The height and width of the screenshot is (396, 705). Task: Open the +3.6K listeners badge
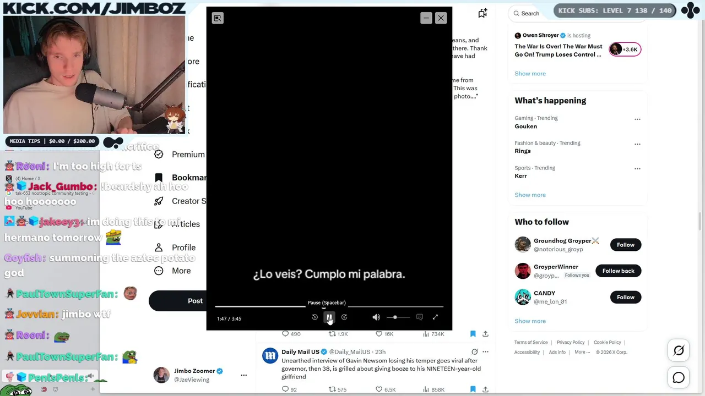click(x=625, y=50)
